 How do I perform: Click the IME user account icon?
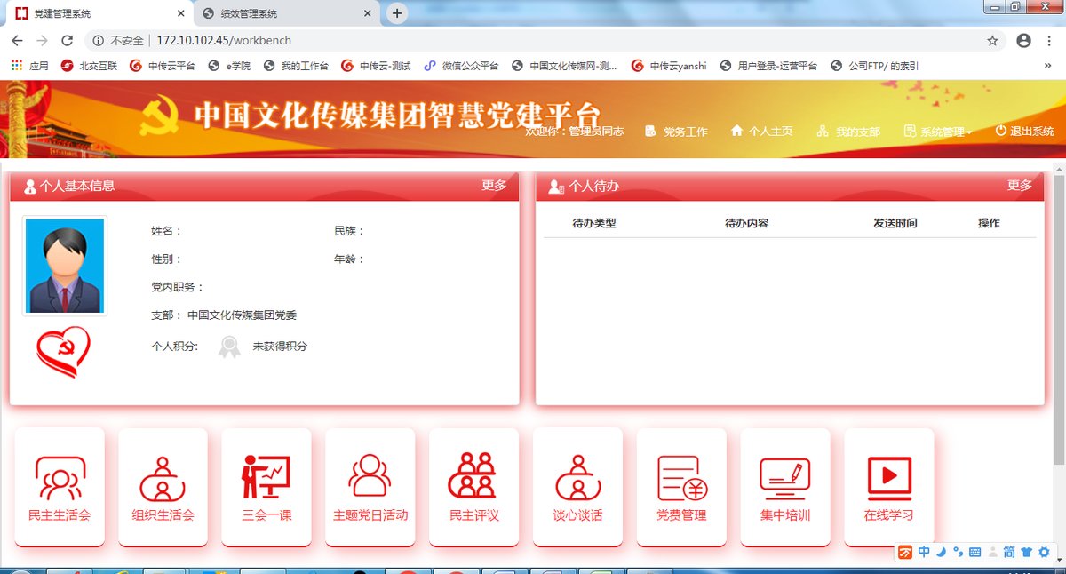[x=992, y=552]
